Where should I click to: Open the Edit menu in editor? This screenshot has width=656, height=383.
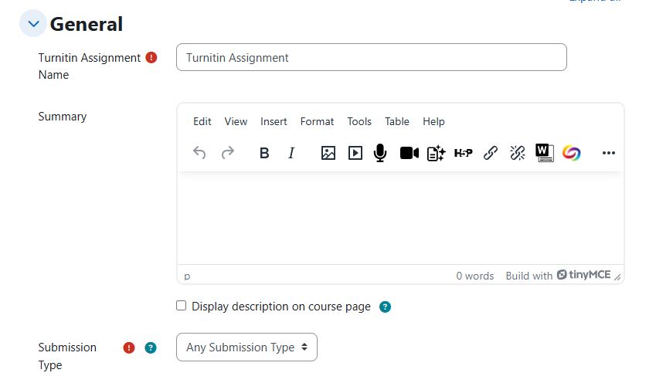click(x=202, y=121)
